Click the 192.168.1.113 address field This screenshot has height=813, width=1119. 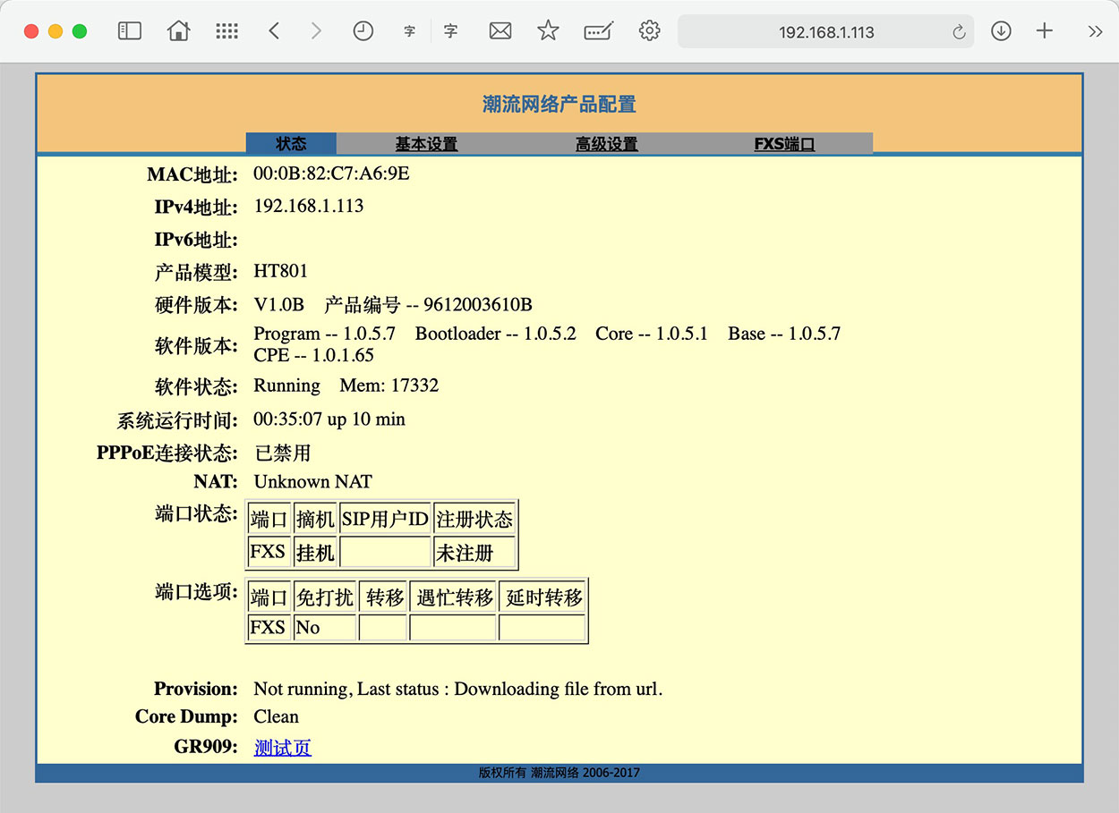click(825, 32)
